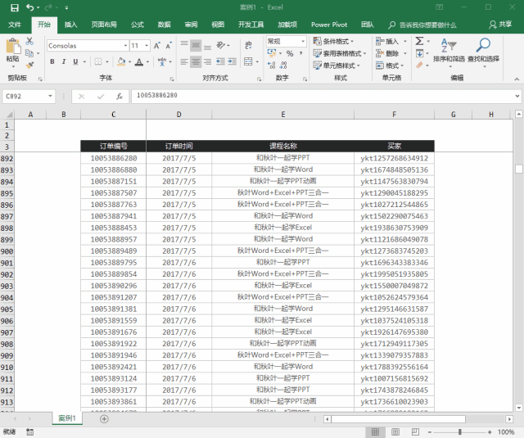Click the AutoSum sigma icon
The image size is (524, 438).
tap(419, 41)
